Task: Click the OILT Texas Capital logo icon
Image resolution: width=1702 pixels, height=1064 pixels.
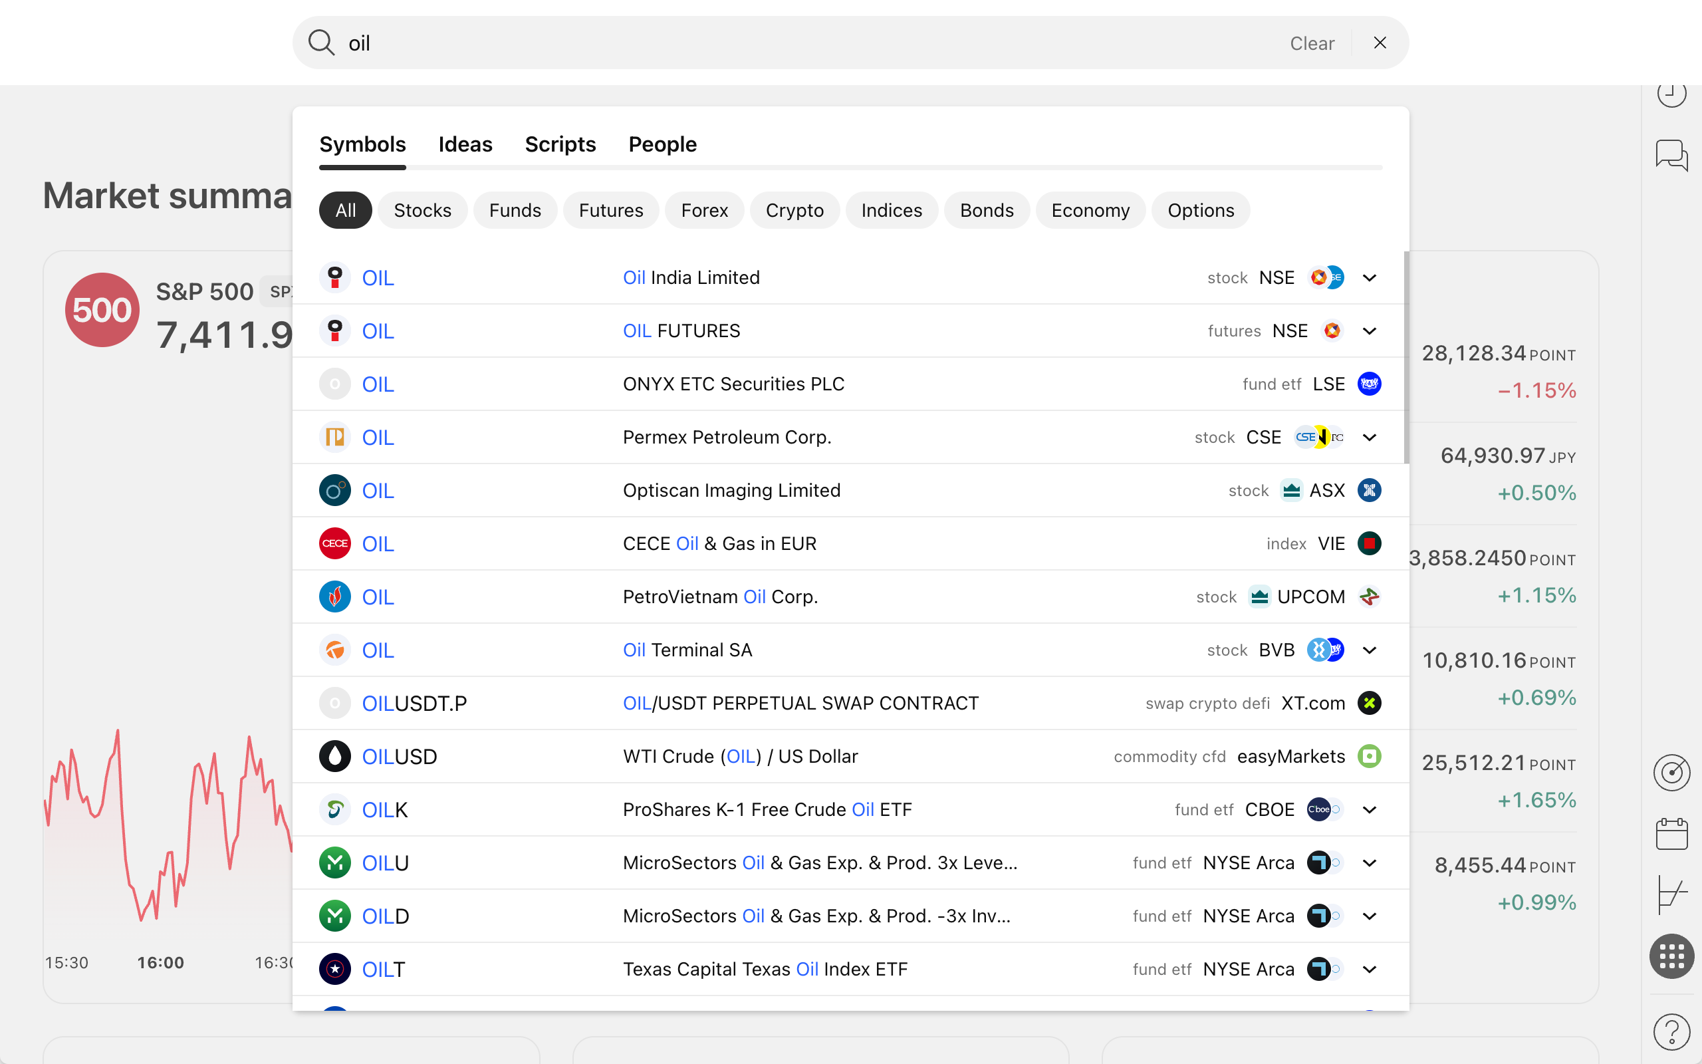Action: (335, 969)
